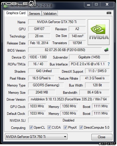Image resolution: width=117 pixels, height=146 pixels.
Task: Toggle the OpenCL checkbox
Action: coord(31,128)
